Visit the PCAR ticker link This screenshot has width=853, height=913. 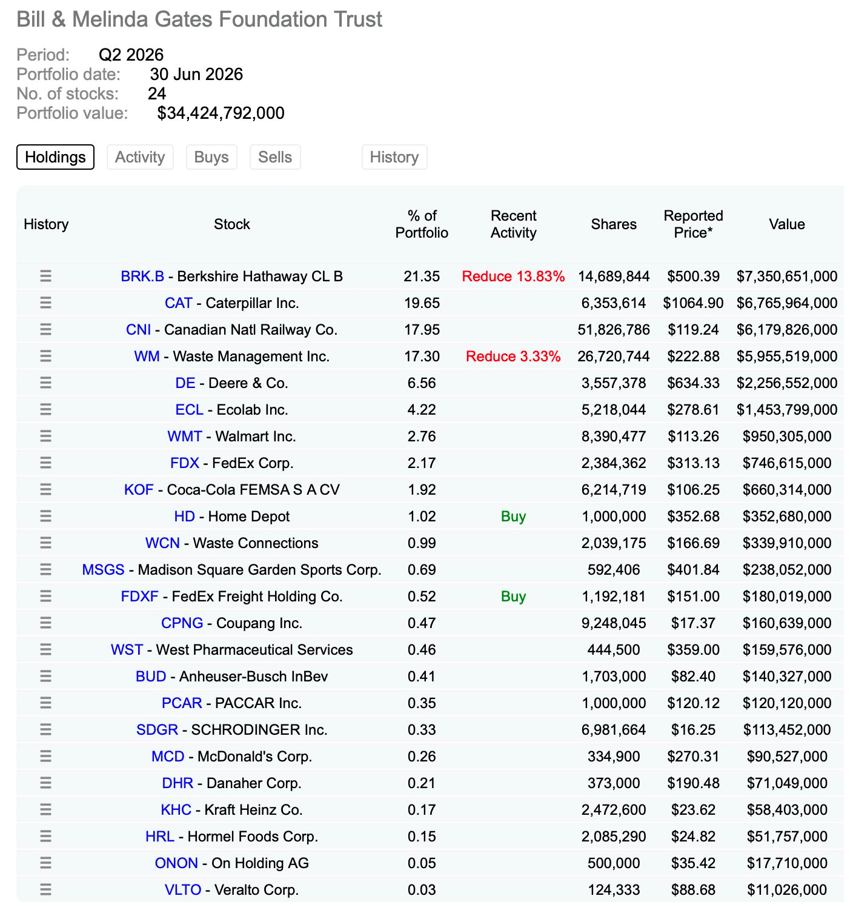click(x=182, y=703)
